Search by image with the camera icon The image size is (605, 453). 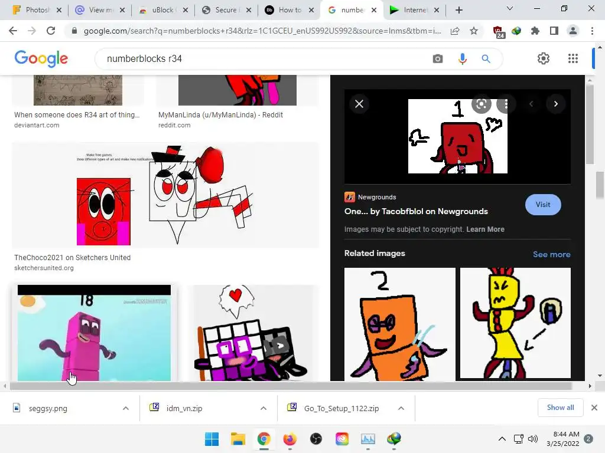(438, 58)
